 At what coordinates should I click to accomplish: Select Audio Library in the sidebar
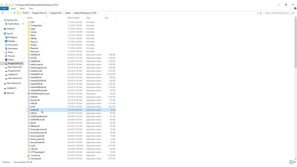tap(13, 24)
